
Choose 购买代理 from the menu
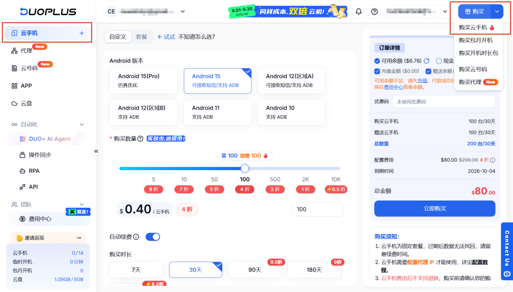tap(478, 82)
